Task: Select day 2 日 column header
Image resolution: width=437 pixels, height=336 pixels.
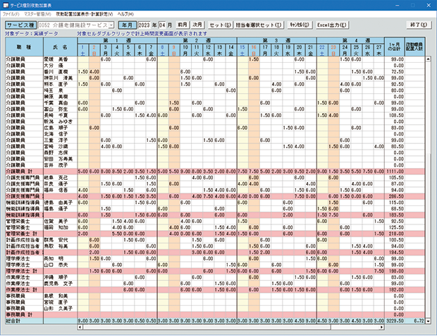Action: pyautogui.click(x=94, y=50)
